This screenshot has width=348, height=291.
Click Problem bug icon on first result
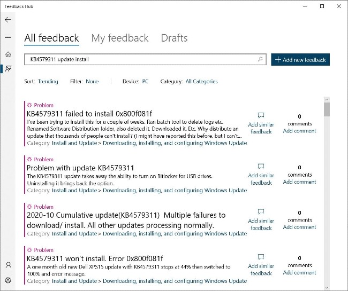(x=29, y=105)
